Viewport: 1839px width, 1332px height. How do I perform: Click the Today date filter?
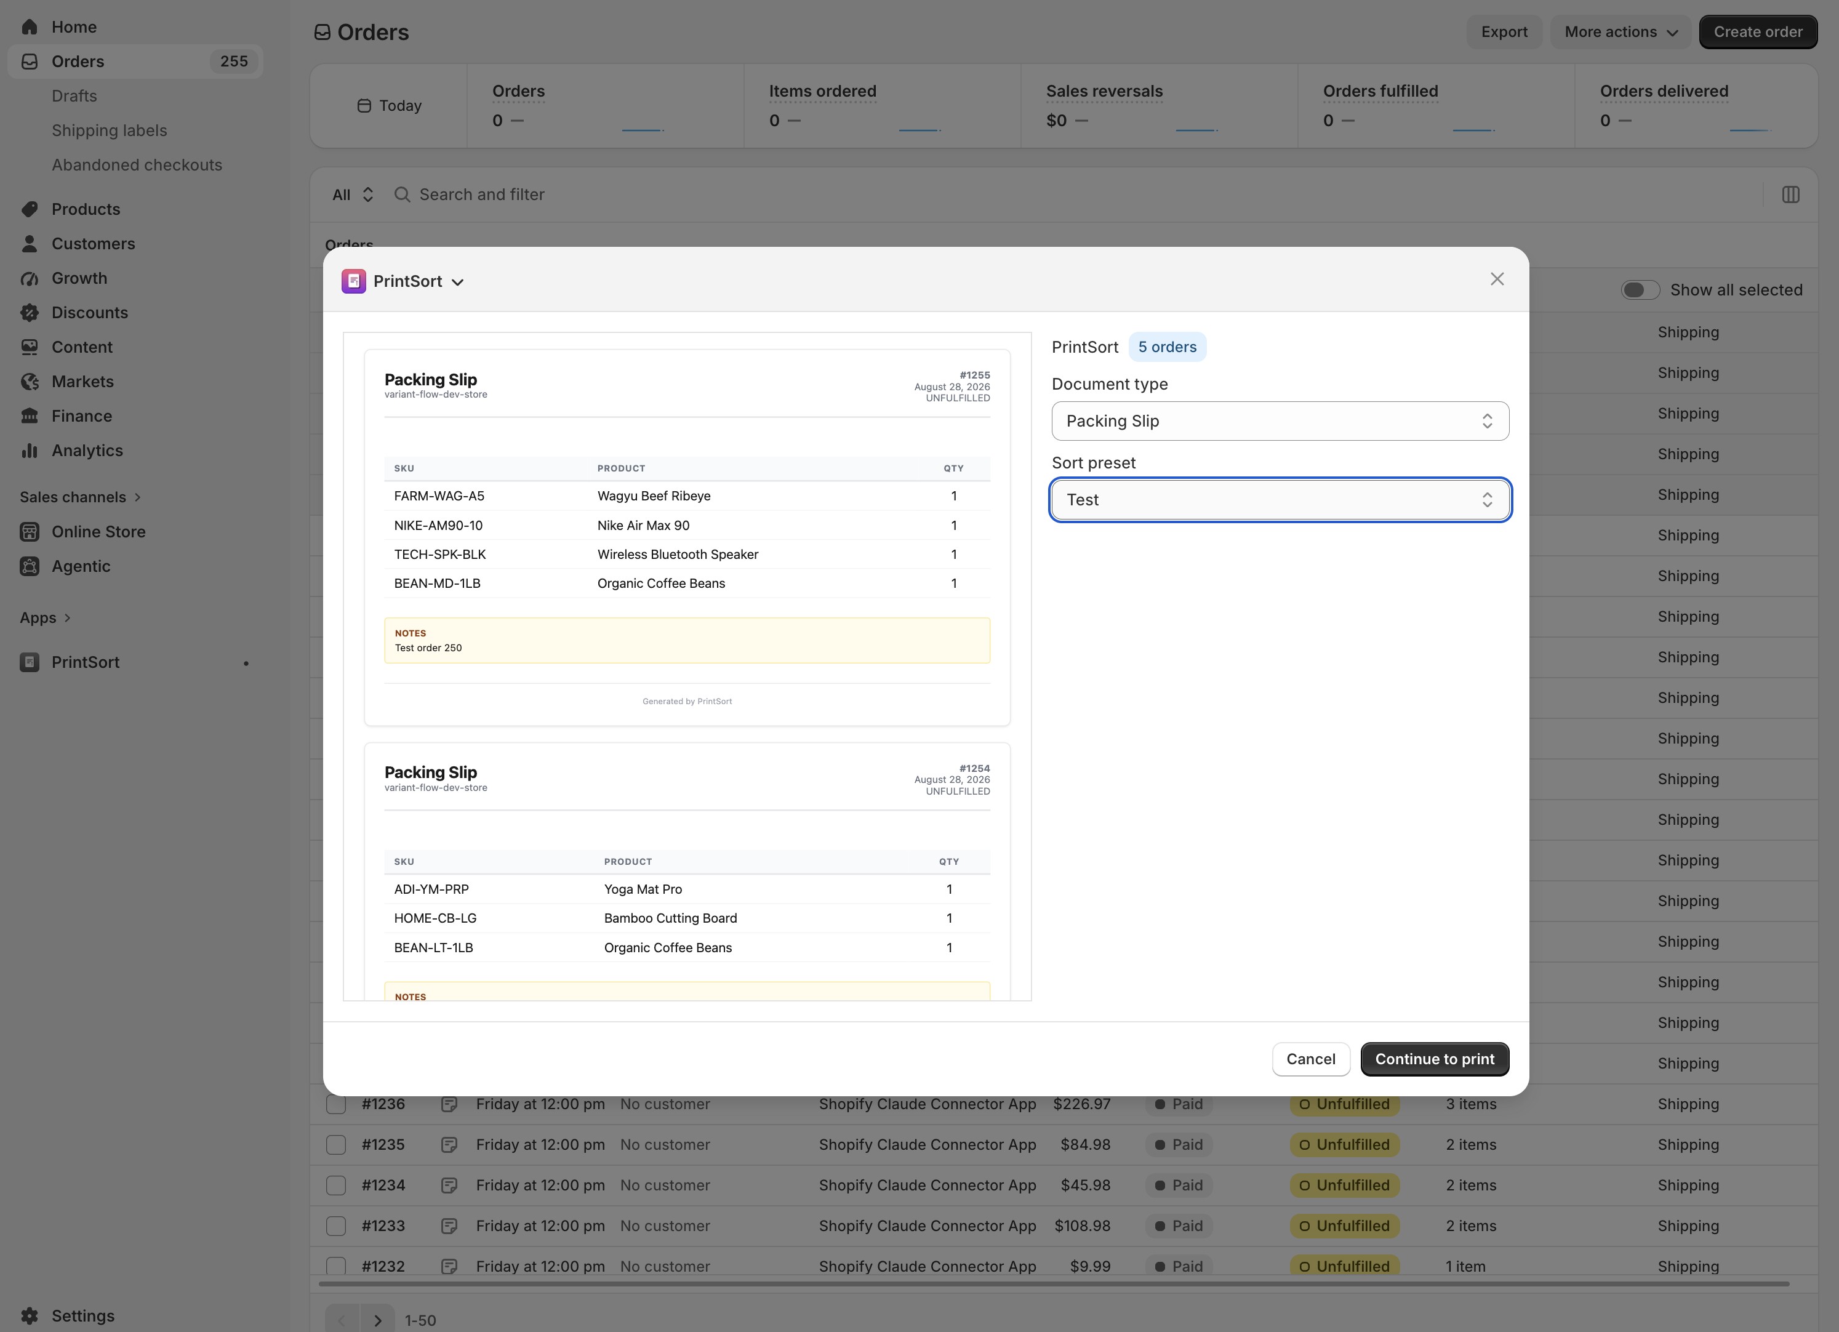389,106
